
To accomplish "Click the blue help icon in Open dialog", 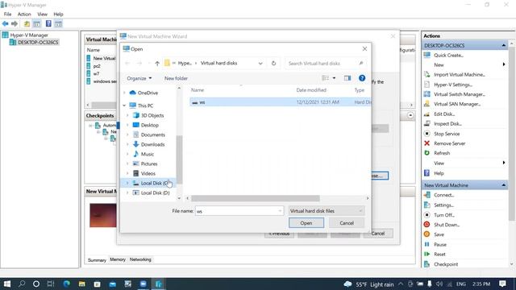I will (362, 78).
